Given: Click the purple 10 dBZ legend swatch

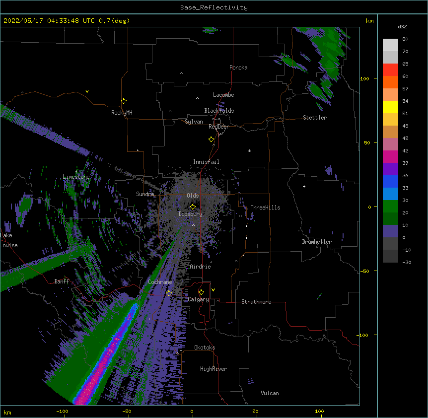Looking at the screenshot, I should pyautogui.click(x=390, y=231).
